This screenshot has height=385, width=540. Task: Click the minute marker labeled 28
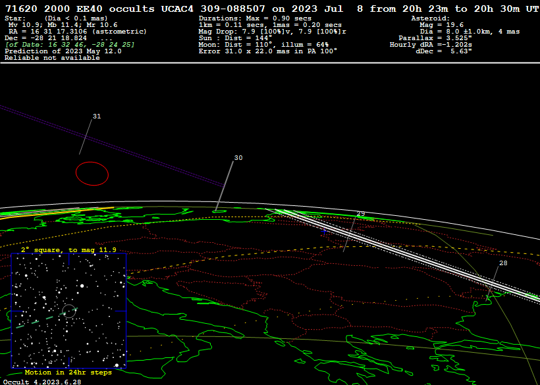[503, 263]
